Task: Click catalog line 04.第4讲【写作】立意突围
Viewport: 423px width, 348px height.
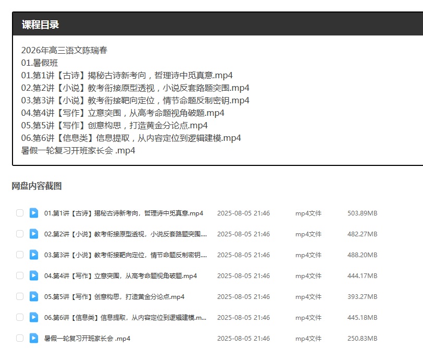Action: [123, 113]
